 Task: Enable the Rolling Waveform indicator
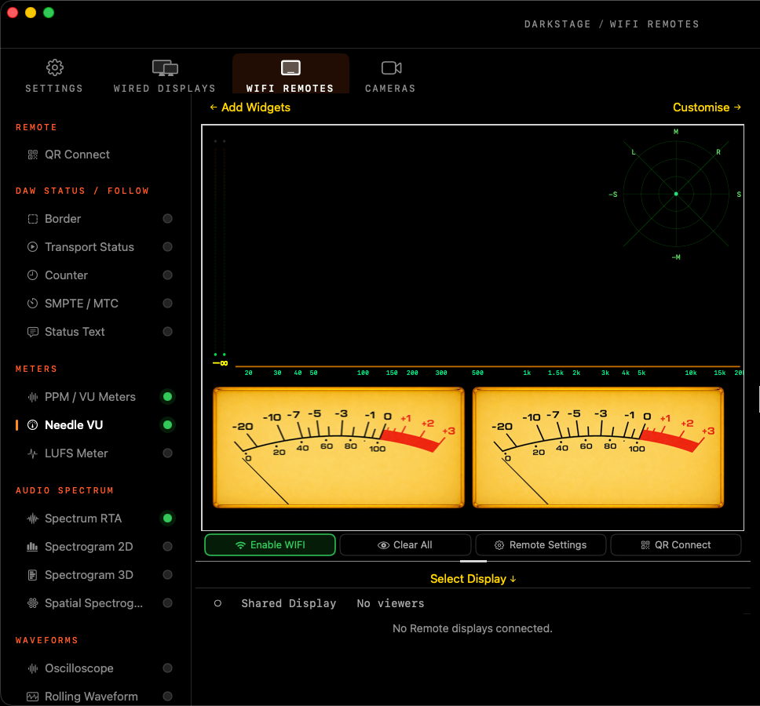pos(168,697)
